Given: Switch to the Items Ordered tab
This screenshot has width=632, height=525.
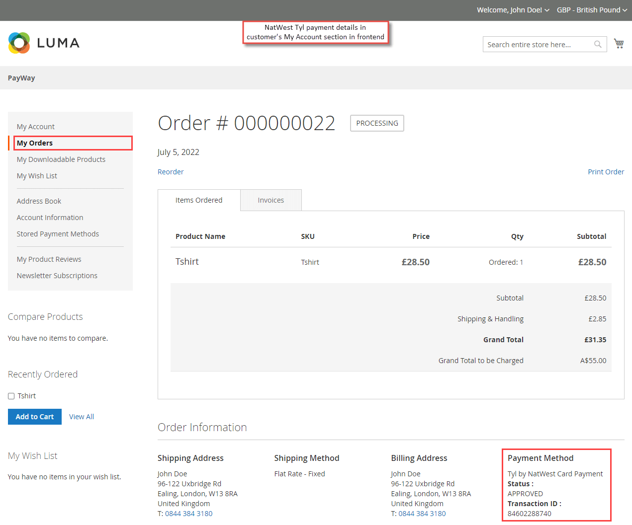Looking at the screenshot, I should coord(199,200).
